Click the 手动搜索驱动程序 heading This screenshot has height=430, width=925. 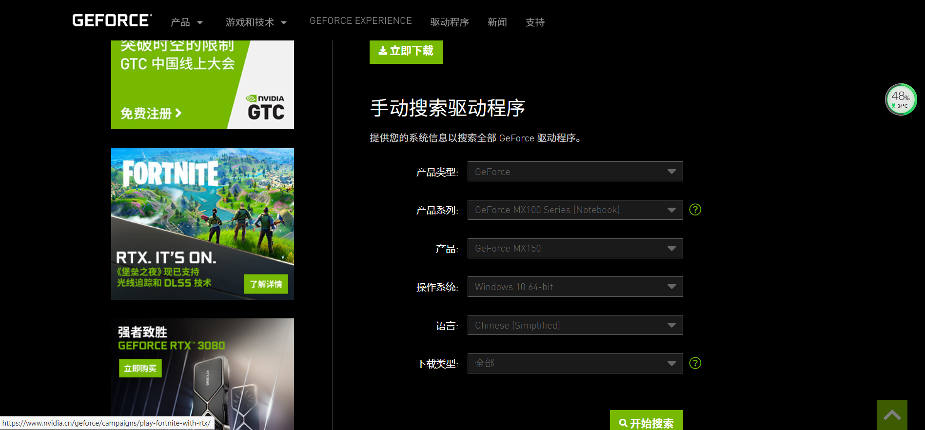click(x=448, y=108)
